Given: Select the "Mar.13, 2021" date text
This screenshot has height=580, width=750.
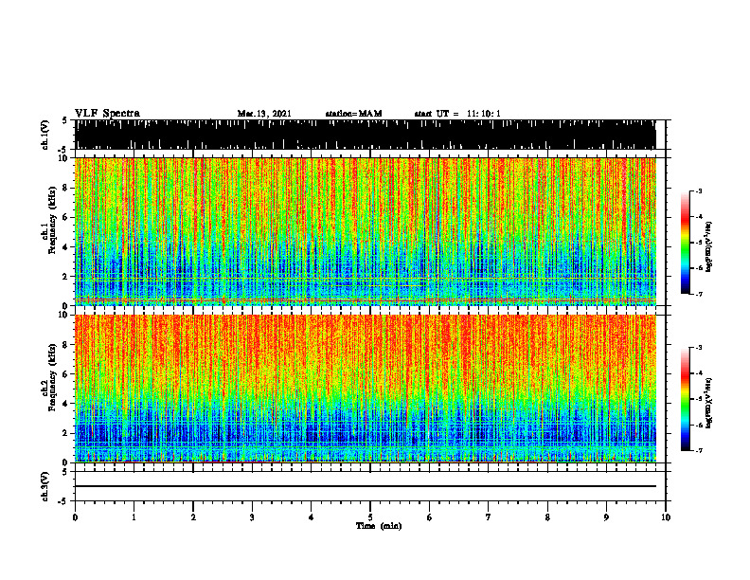Looking at the screenshot, I should coord(264,114).
